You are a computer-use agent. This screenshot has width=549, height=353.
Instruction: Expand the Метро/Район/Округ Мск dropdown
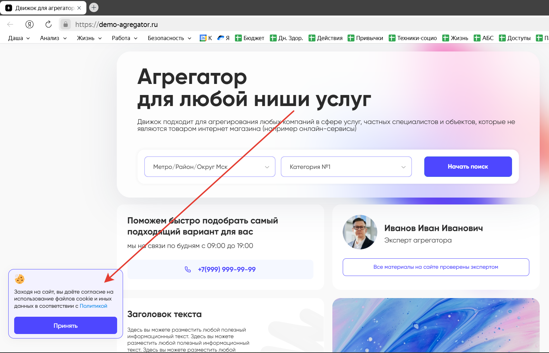click(x=210, y=167)
